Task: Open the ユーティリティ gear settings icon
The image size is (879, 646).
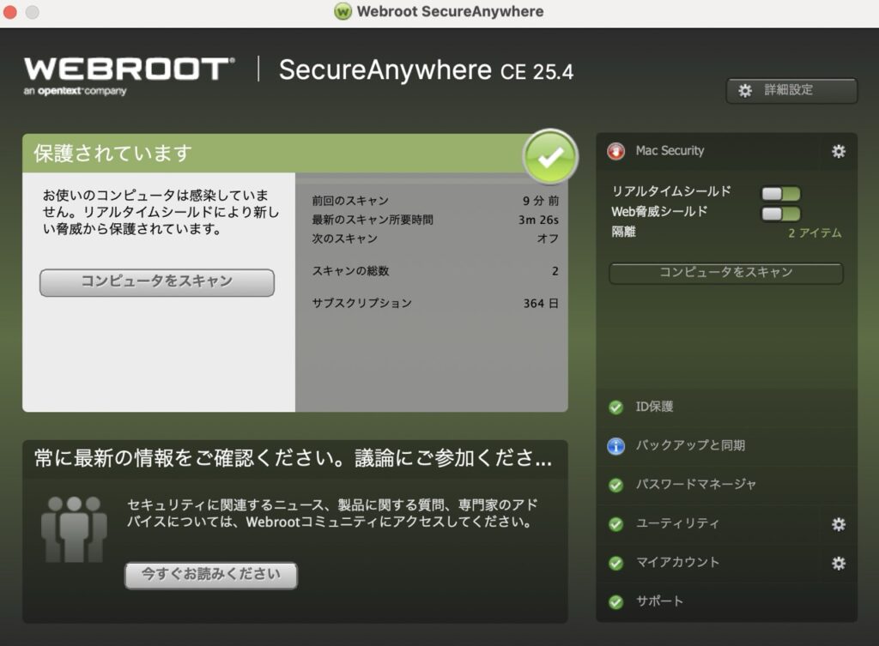Action: coord(838,524)
